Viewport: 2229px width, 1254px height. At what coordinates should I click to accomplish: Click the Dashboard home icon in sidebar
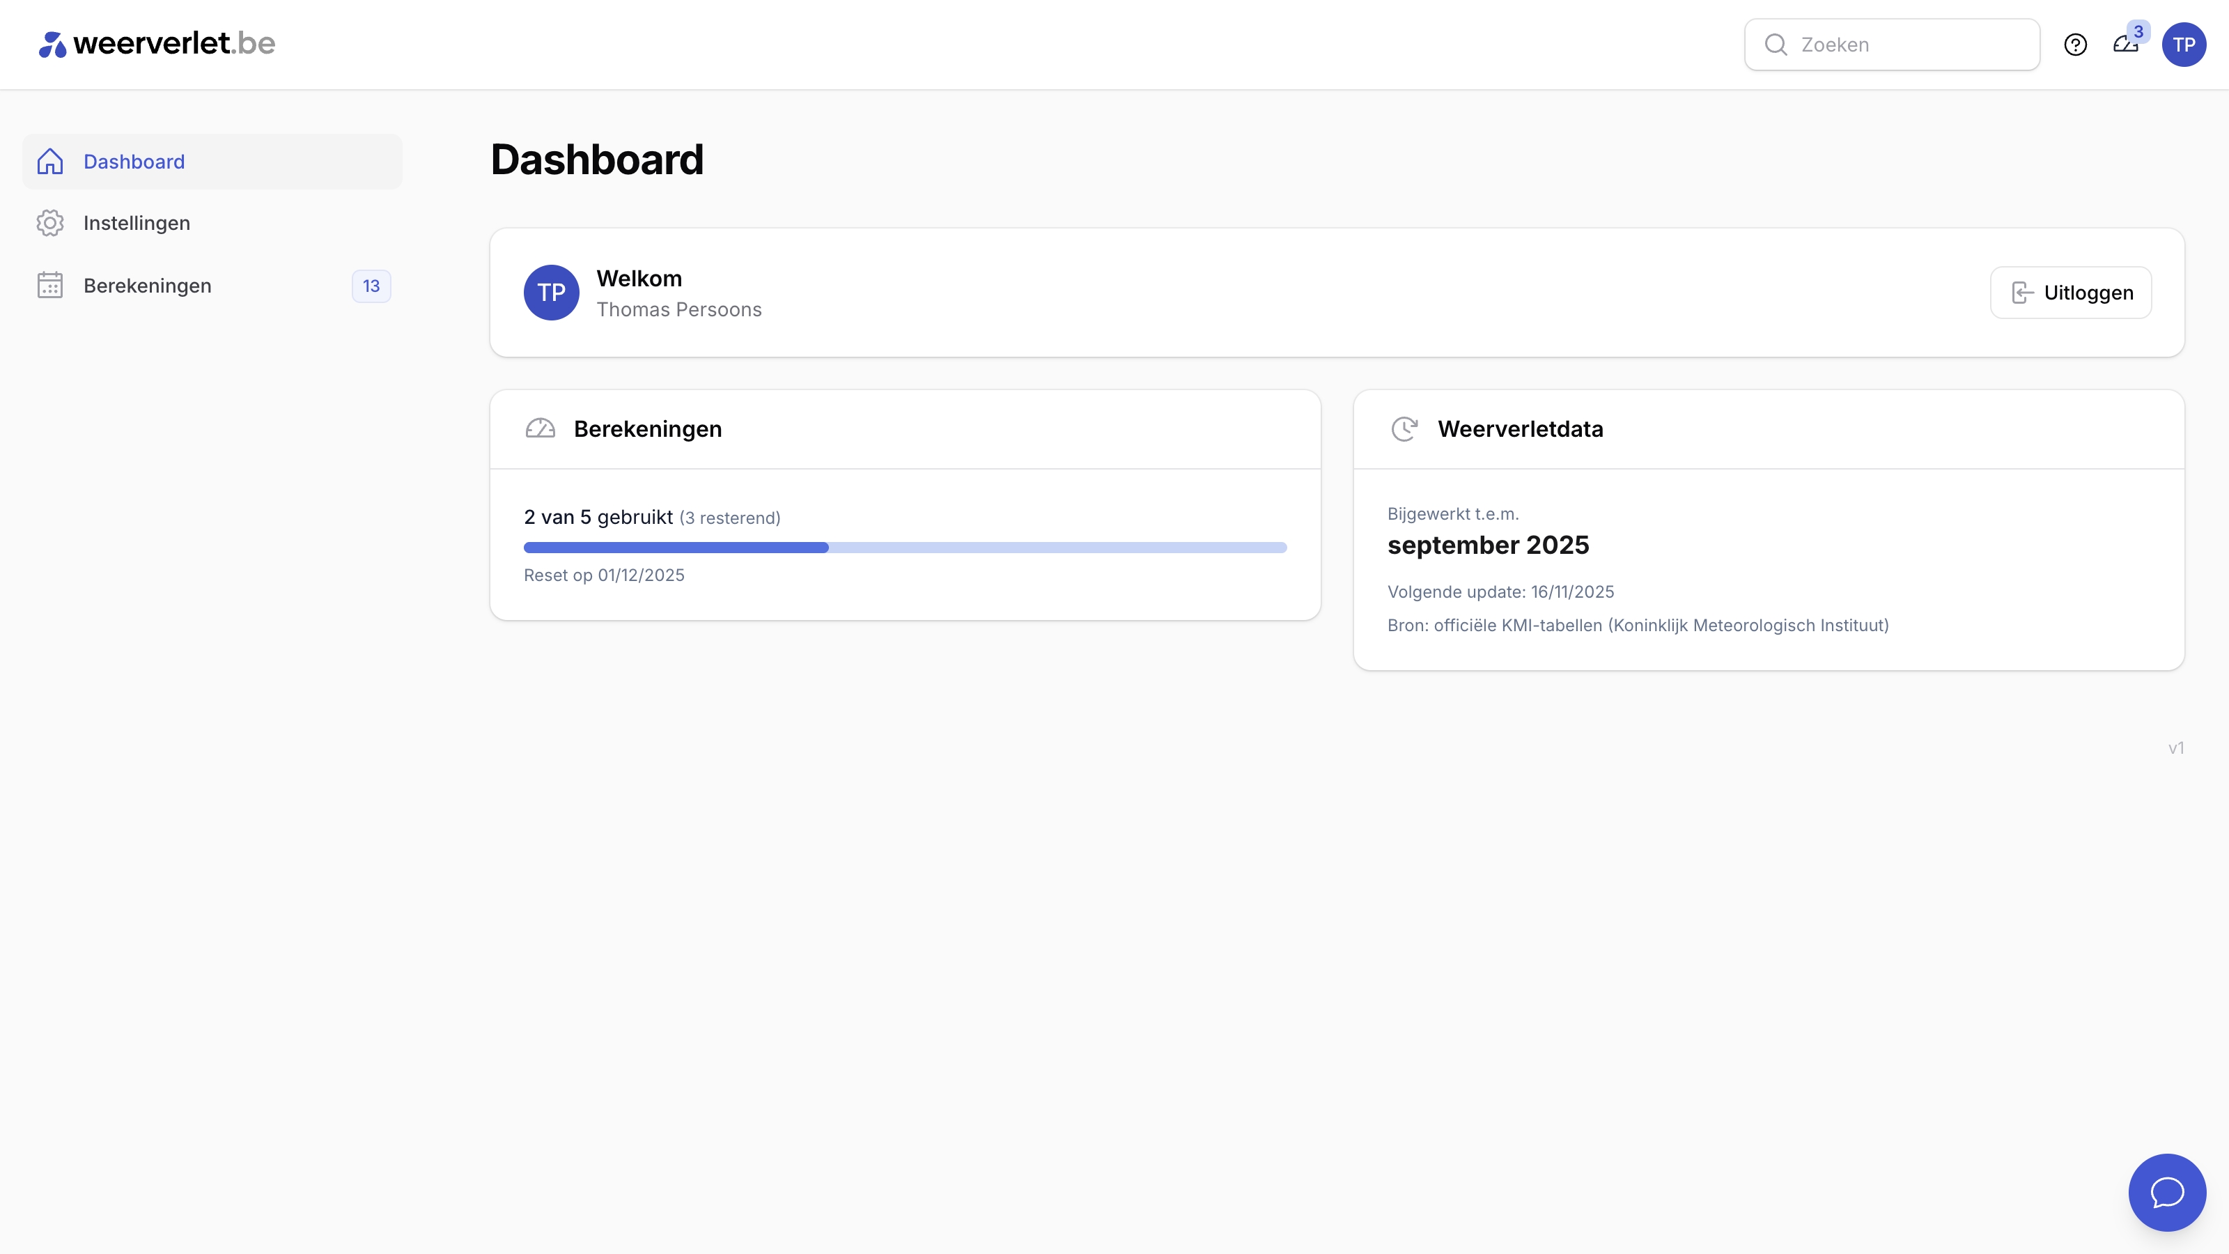(x=50, y=162)
